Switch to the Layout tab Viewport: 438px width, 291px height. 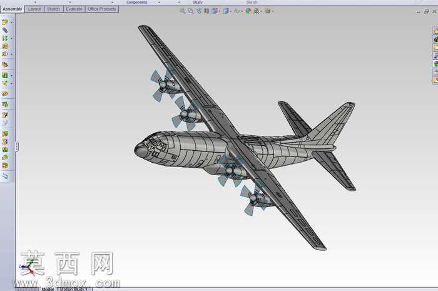point(34,9)
